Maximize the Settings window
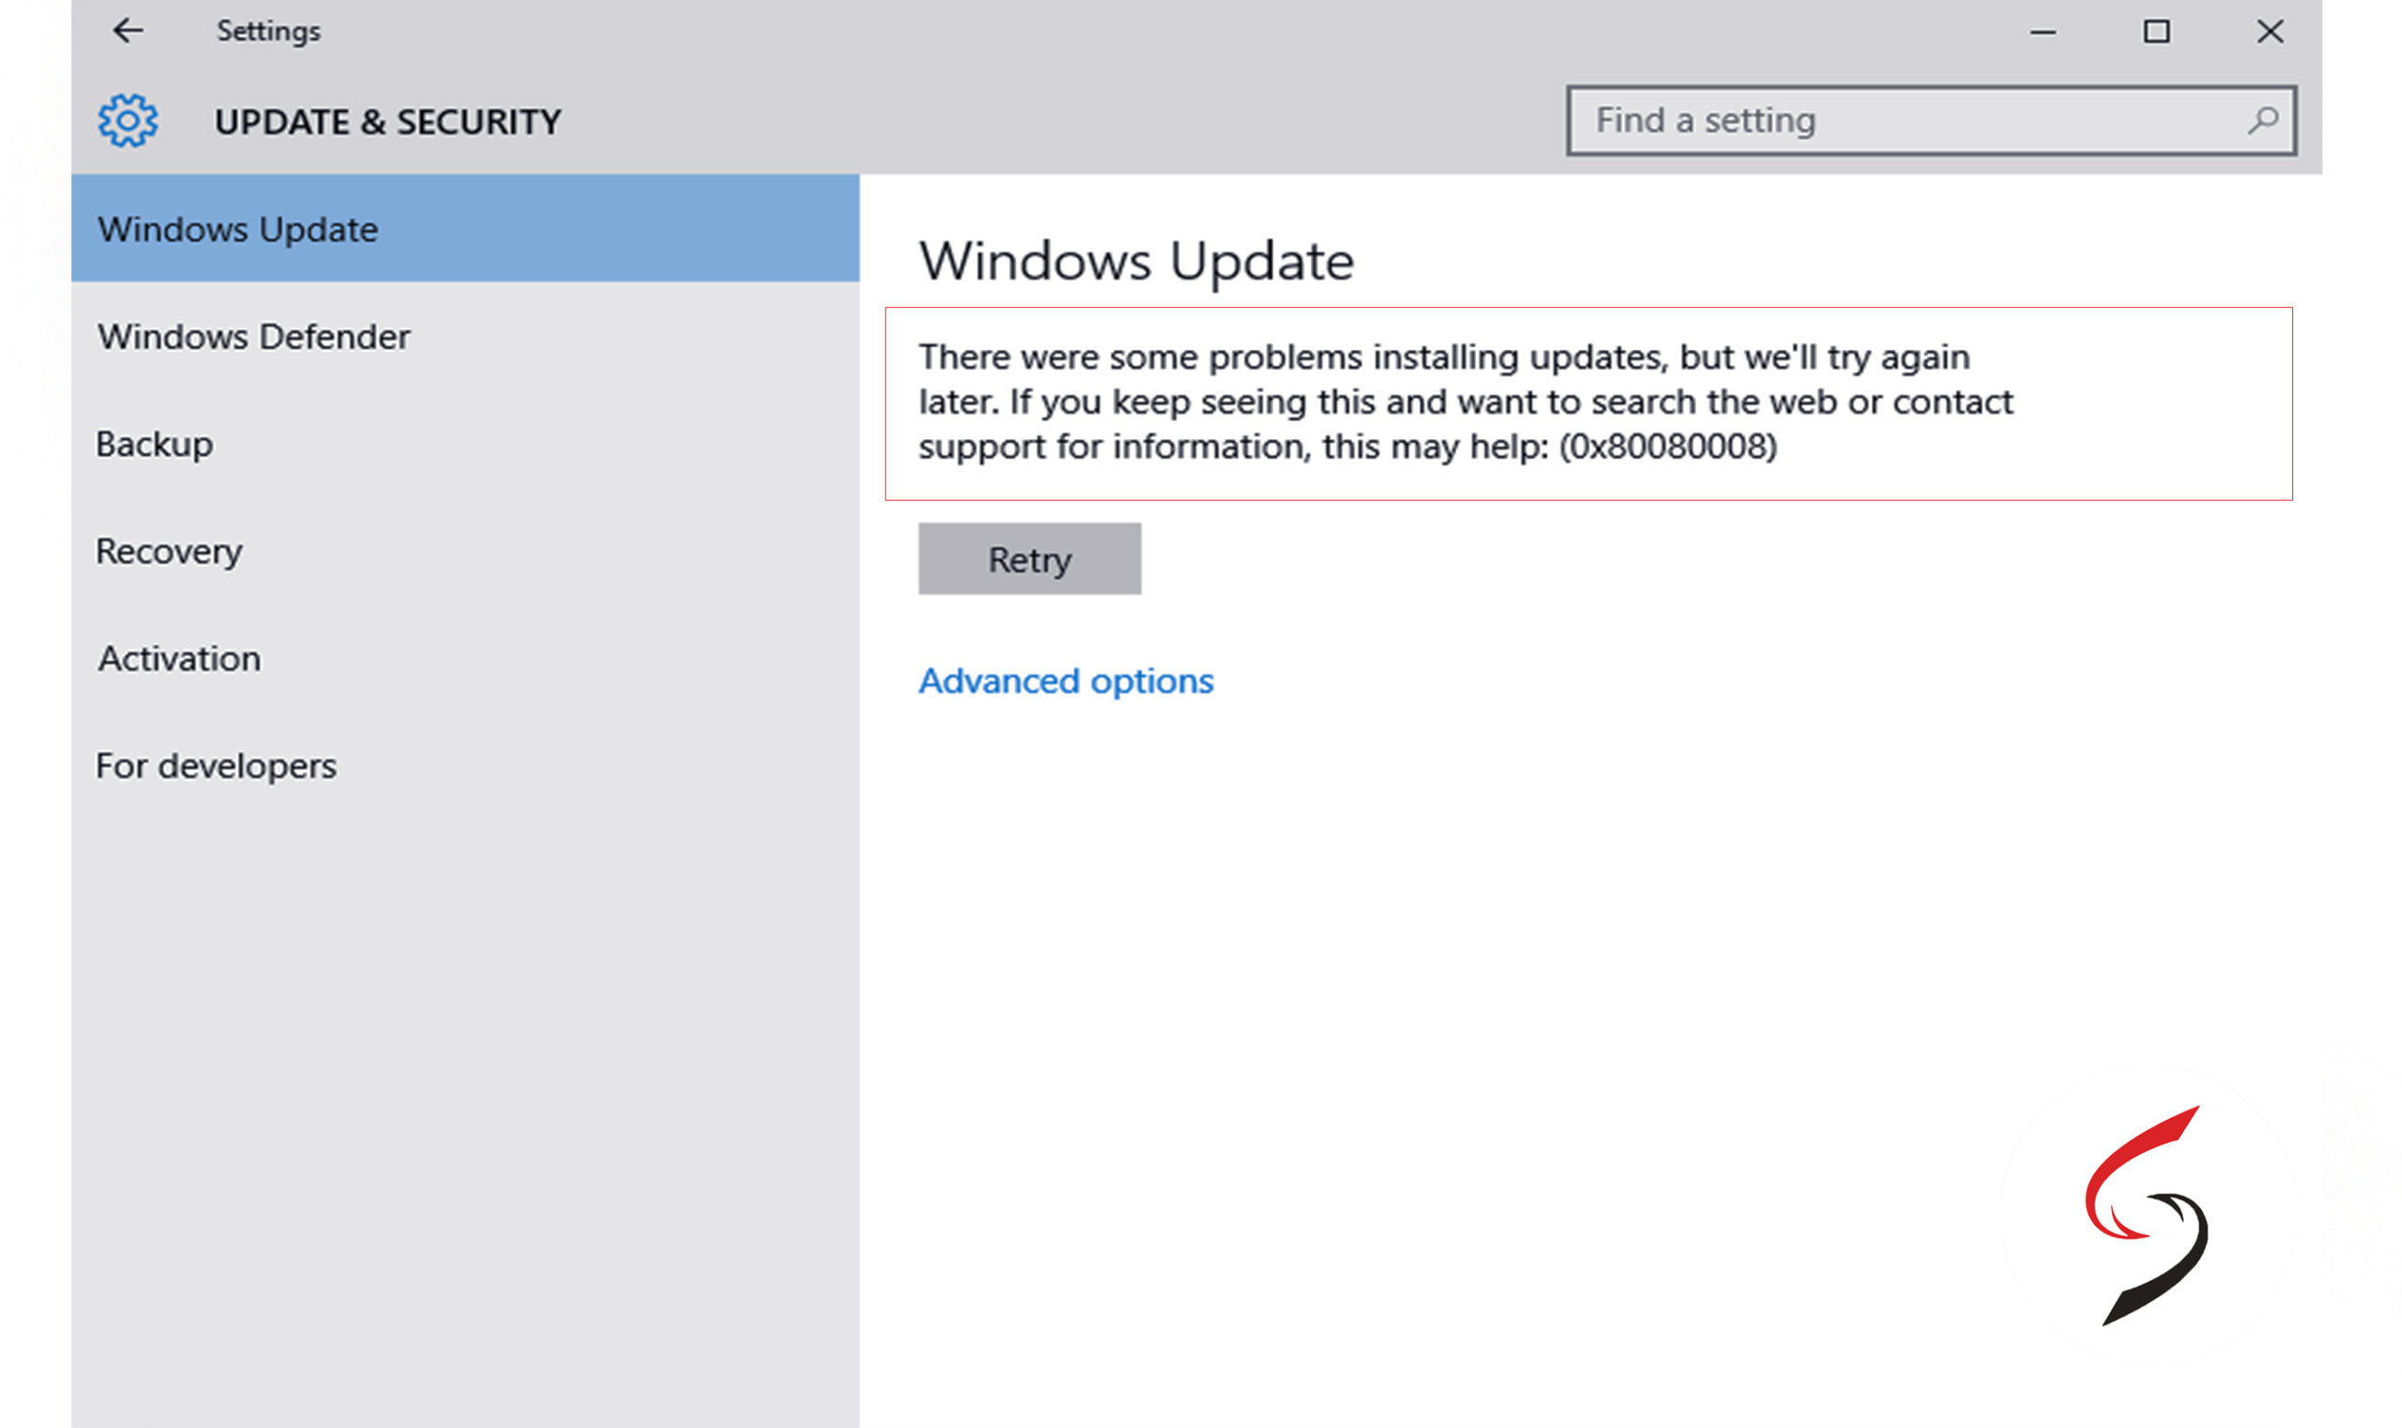Viewport: 2402px width, 1428px height. 2156,32
